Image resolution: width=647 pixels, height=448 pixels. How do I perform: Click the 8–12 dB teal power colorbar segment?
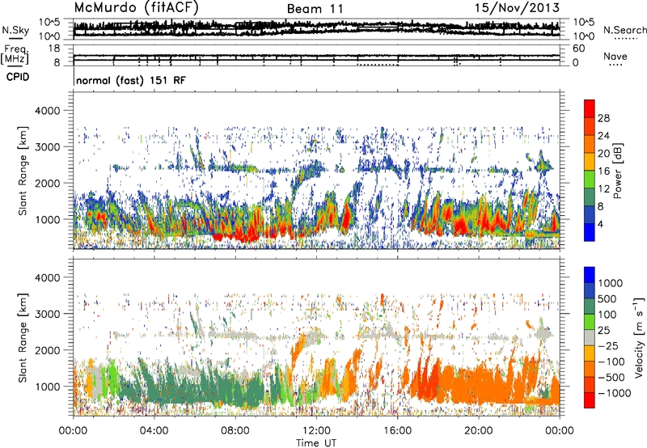click(x=590, y=197)
